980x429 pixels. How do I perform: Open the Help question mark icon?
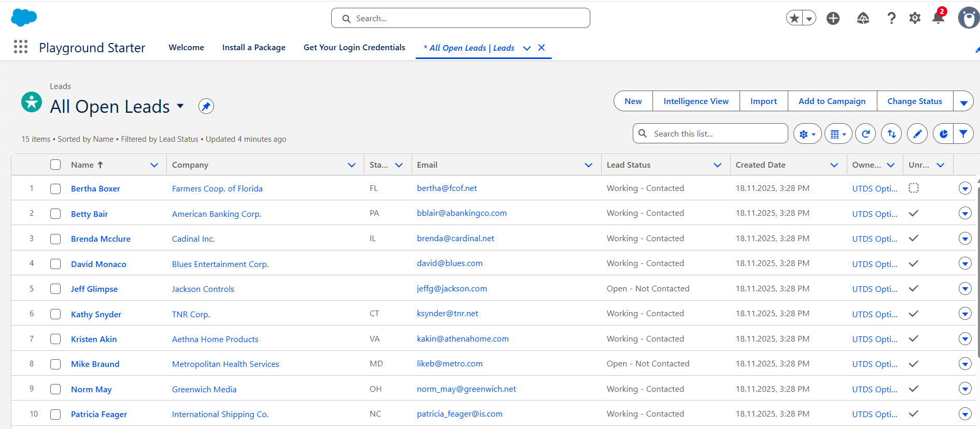click(x=891, y=18)
